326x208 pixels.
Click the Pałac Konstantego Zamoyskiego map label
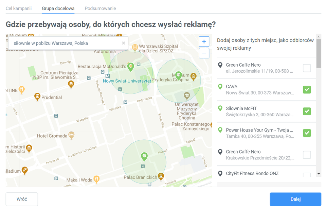coord(191,126)
